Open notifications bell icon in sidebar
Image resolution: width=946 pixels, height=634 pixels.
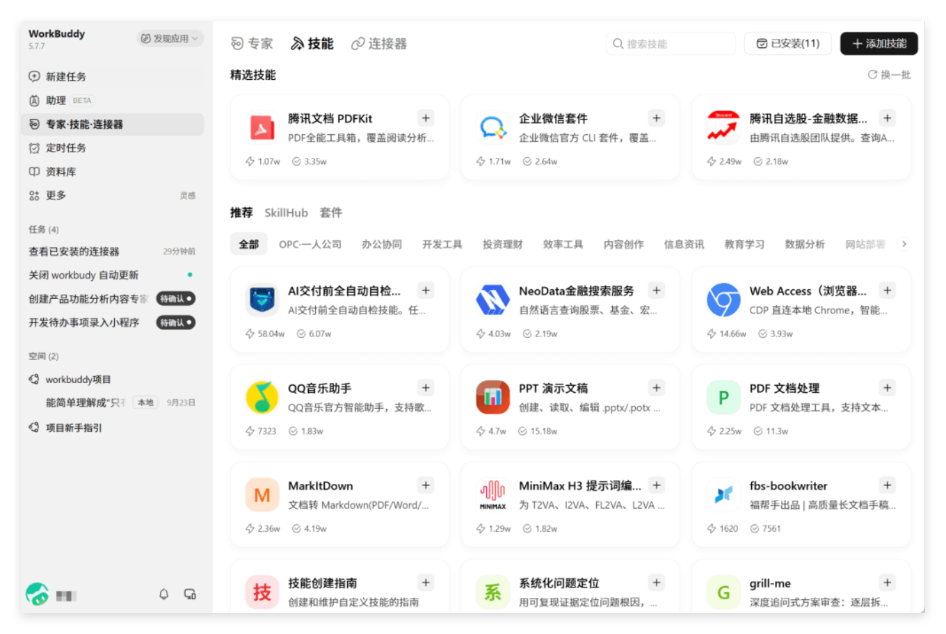click(x=163, y=594)
